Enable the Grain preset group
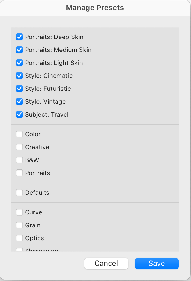Screen dimensions: 191x281 click(x=19, y=225)
